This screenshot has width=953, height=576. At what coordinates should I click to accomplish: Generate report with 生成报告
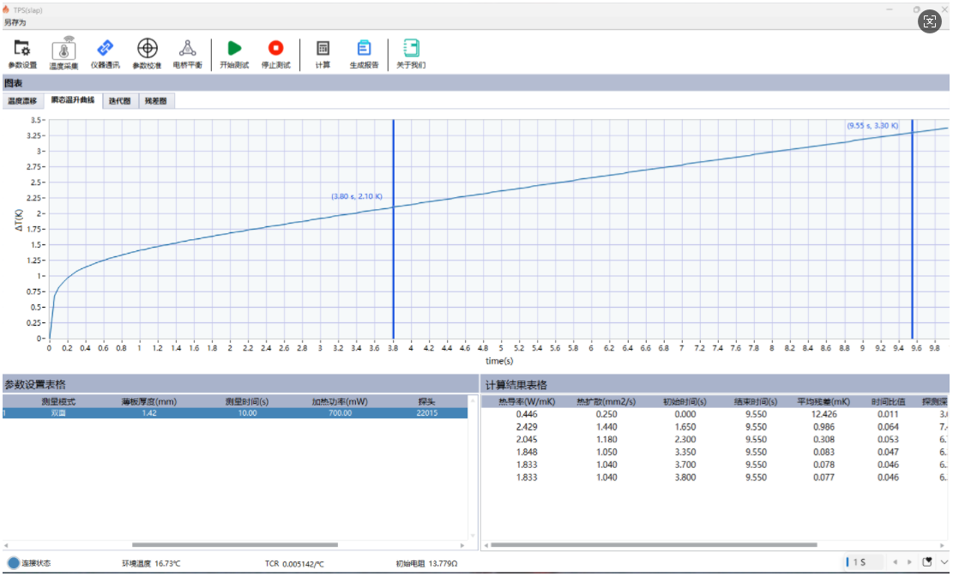pos(364,53)
